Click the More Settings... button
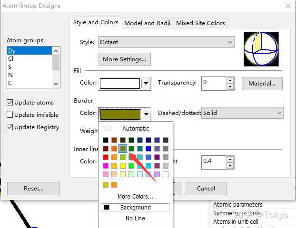Image resolution: width=296 pixels, height=228 pixels. point(124,59)
